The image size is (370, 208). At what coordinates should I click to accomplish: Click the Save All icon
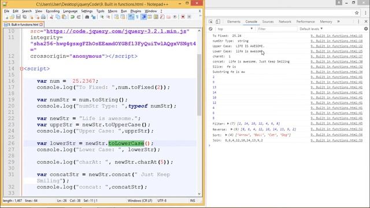click(x=24, y=17)
